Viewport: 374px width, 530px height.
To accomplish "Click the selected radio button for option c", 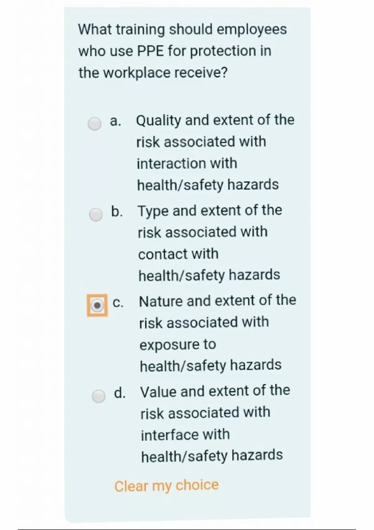I will [x=97, y=305].
